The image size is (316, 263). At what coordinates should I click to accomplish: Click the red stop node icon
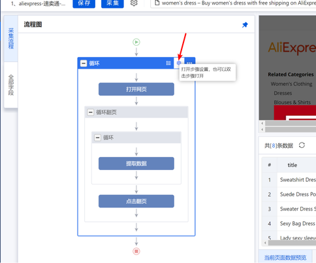(136, 251)
